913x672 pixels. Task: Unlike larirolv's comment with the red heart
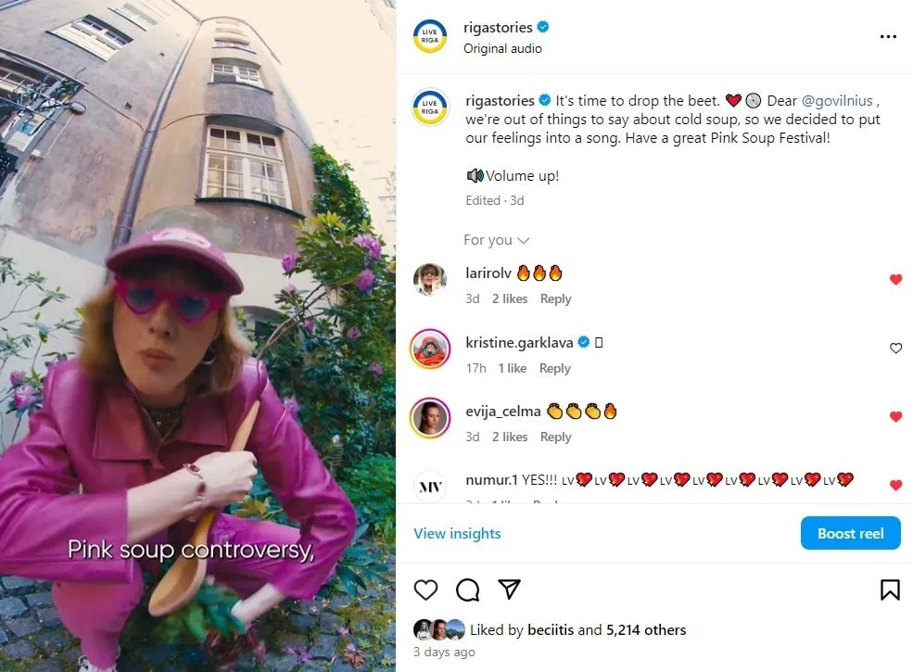[895, 280]
